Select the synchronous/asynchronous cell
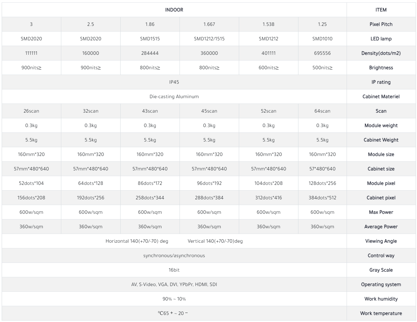This screenshot has height=322, width=417. pyautogui.click(x=174, y=255)
